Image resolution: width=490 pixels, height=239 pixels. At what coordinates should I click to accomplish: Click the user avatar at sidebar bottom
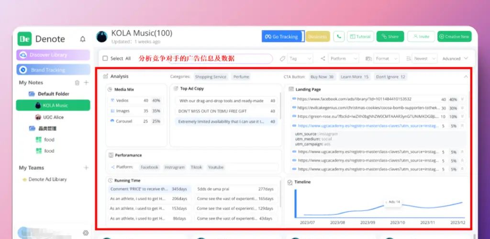click(x=23, y=232)
